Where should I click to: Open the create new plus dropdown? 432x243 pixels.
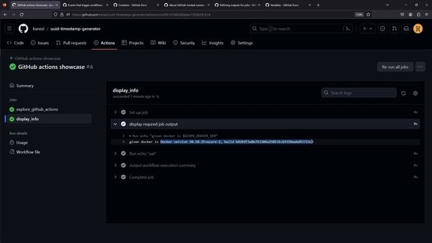367,28
